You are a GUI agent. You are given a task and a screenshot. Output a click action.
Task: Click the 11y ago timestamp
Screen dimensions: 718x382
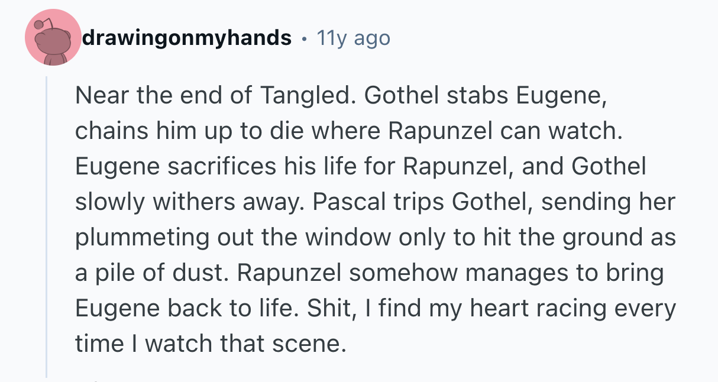[x=354, y=38]
